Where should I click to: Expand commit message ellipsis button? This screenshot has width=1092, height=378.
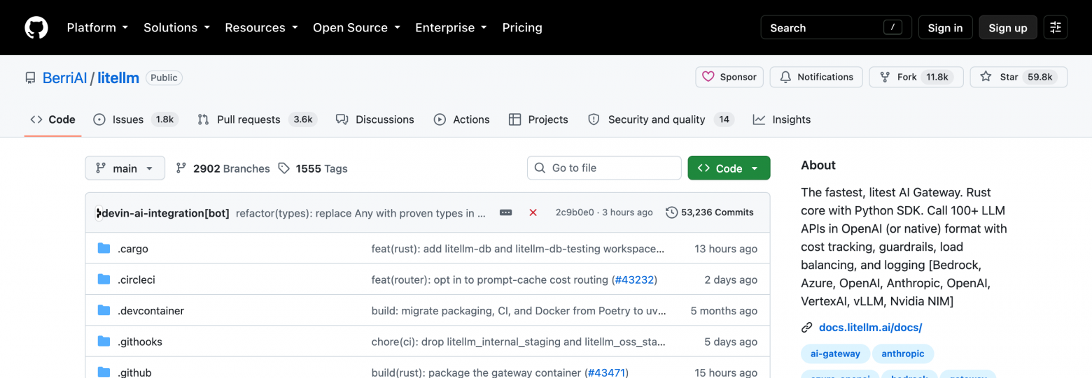(x=505, y=212)
